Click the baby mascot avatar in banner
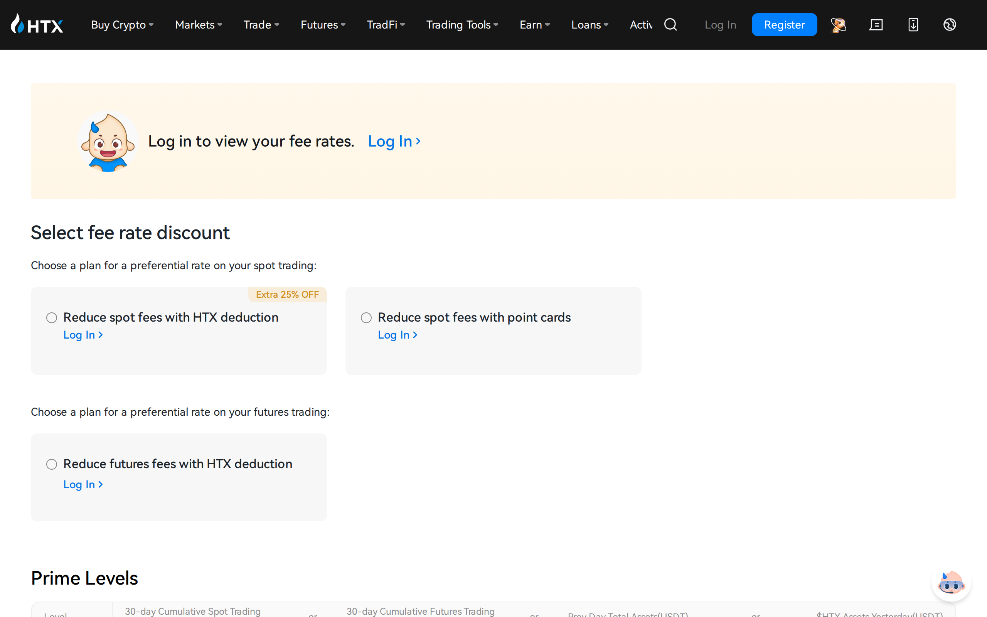 [x=108, y=141]
